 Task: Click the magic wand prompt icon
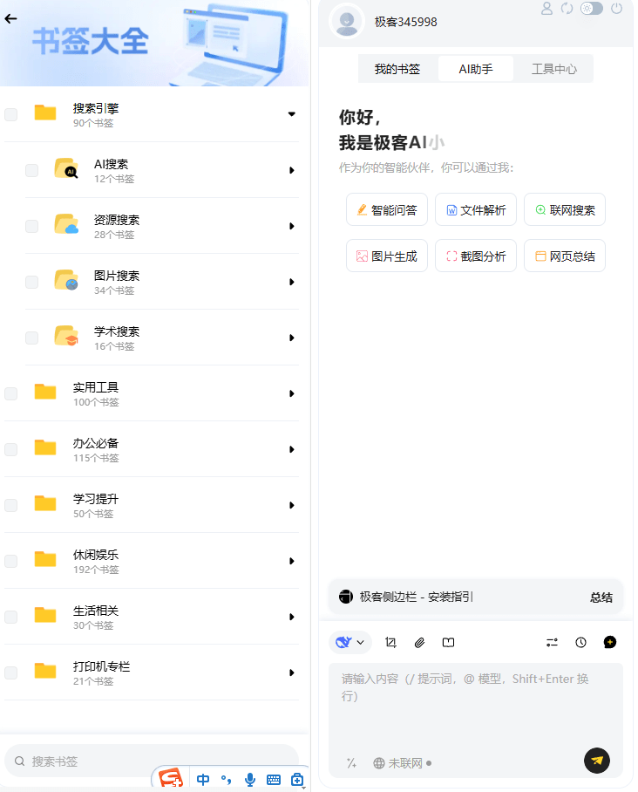[351, 762]
